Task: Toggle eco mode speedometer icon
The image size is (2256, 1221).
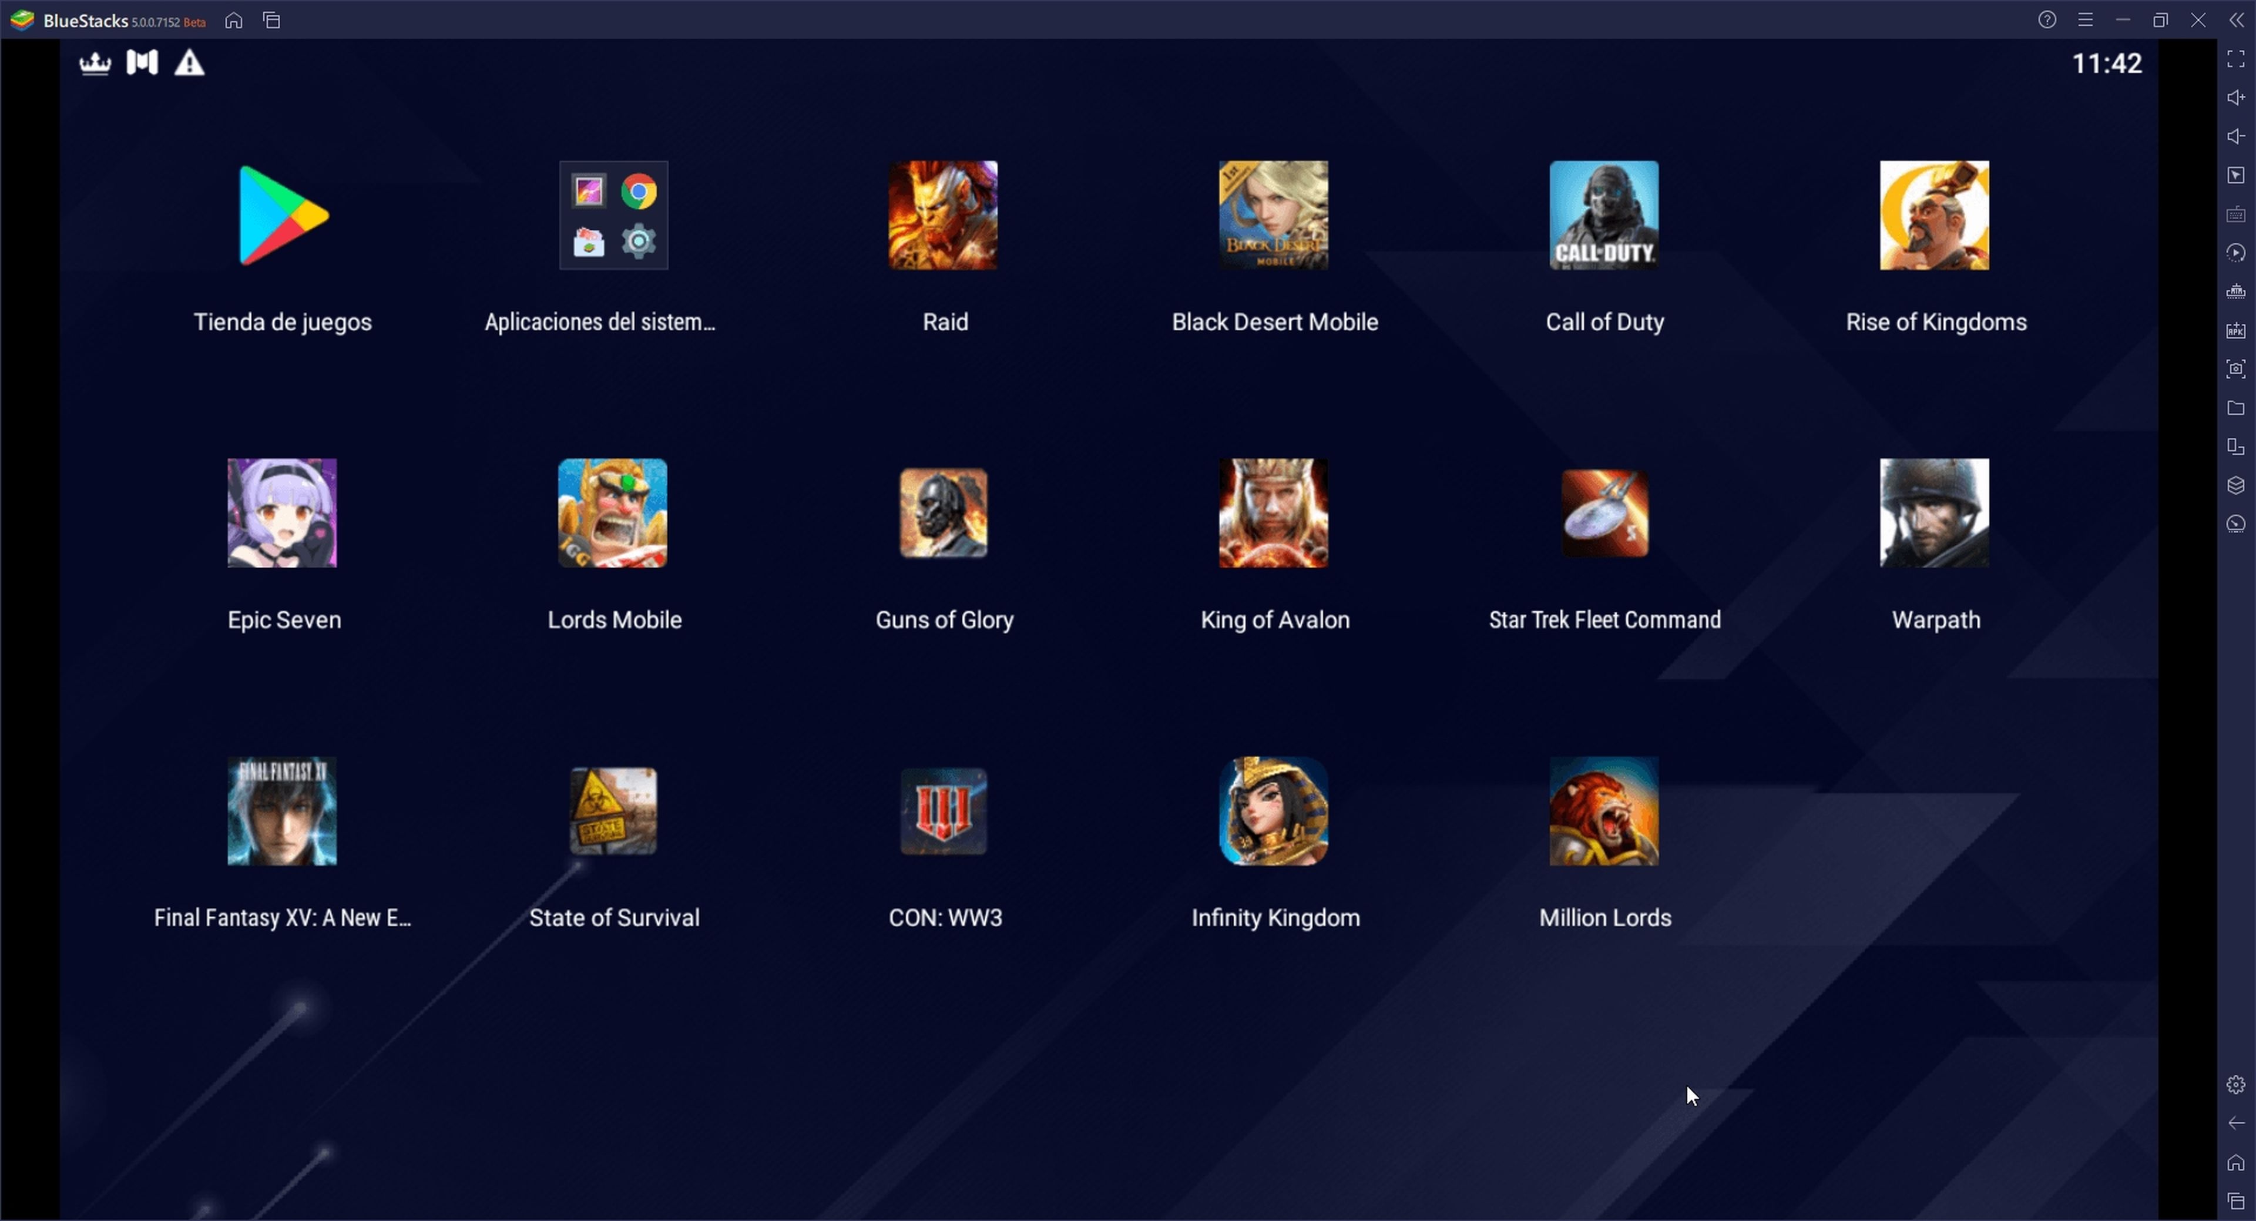Action: point(2236,524)
